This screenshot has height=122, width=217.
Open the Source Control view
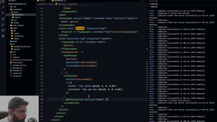[3, 13]
